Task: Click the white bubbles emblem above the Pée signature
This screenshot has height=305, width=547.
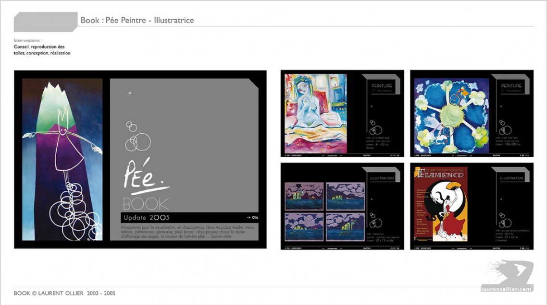Action: (137, 138)
